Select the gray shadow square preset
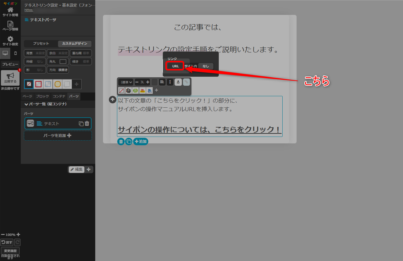403x261 pixels. (x=67, y=84)
